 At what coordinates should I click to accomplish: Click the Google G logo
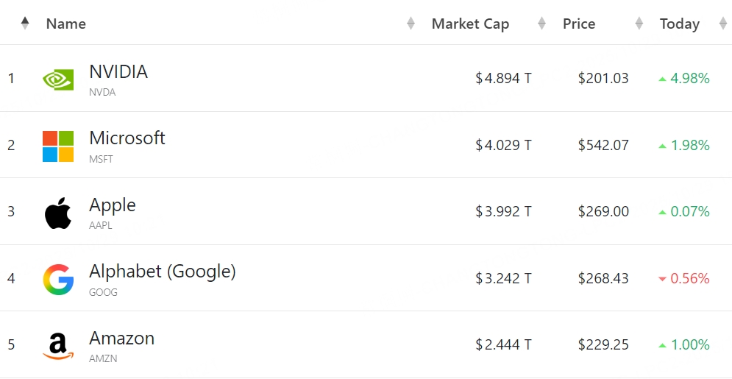(x=58, y=279)
